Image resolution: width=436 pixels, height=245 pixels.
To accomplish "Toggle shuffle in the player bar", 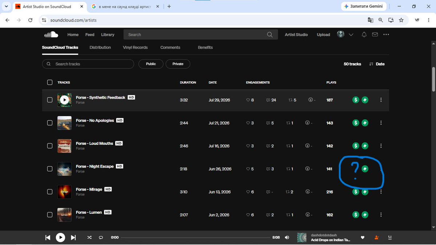I will [89, 237].
